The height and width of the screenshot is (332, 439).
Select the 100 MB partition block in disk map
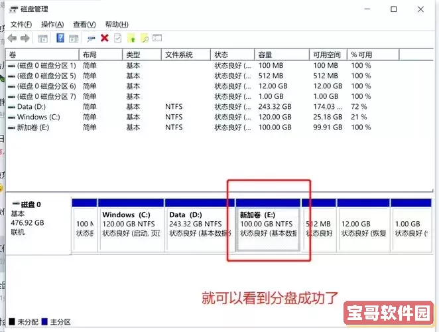pyautogui.click(x=85, y=224)
